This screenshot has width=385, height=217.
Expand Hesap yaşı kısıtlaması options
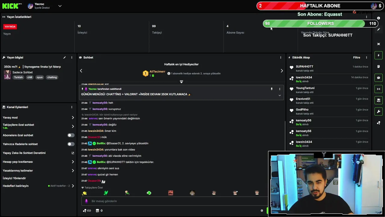click(73, 162)
